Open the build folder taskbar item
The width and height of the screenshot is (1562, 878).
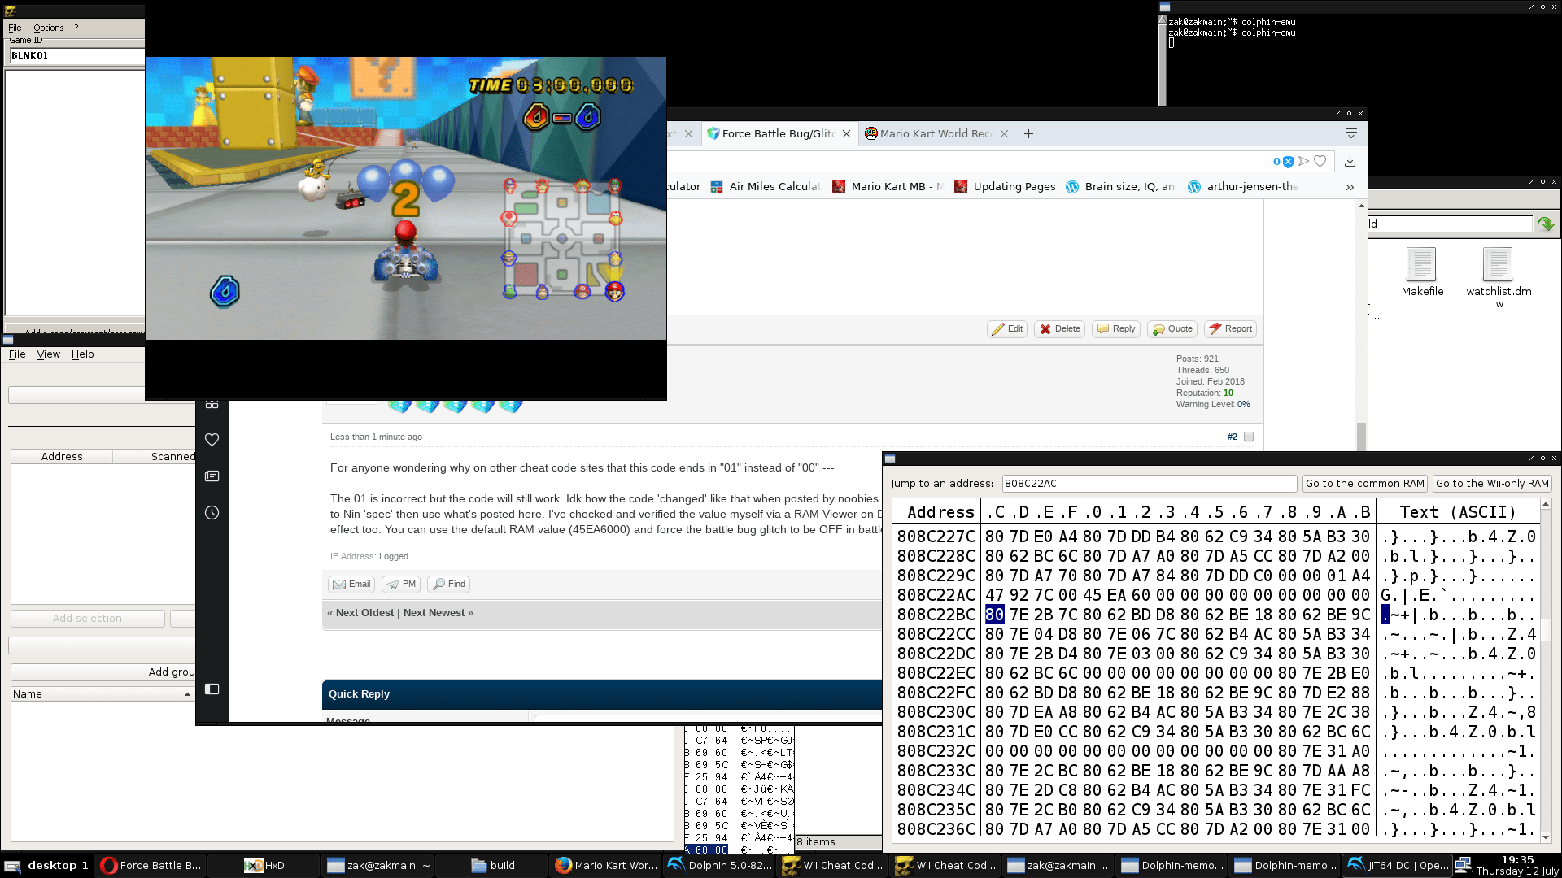492,866
